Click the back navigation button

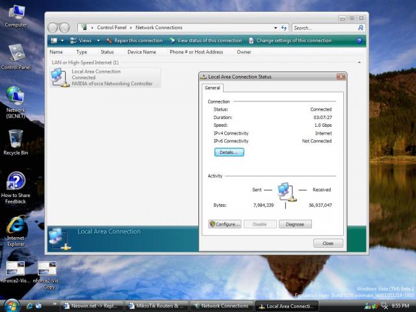pos(53,27)
